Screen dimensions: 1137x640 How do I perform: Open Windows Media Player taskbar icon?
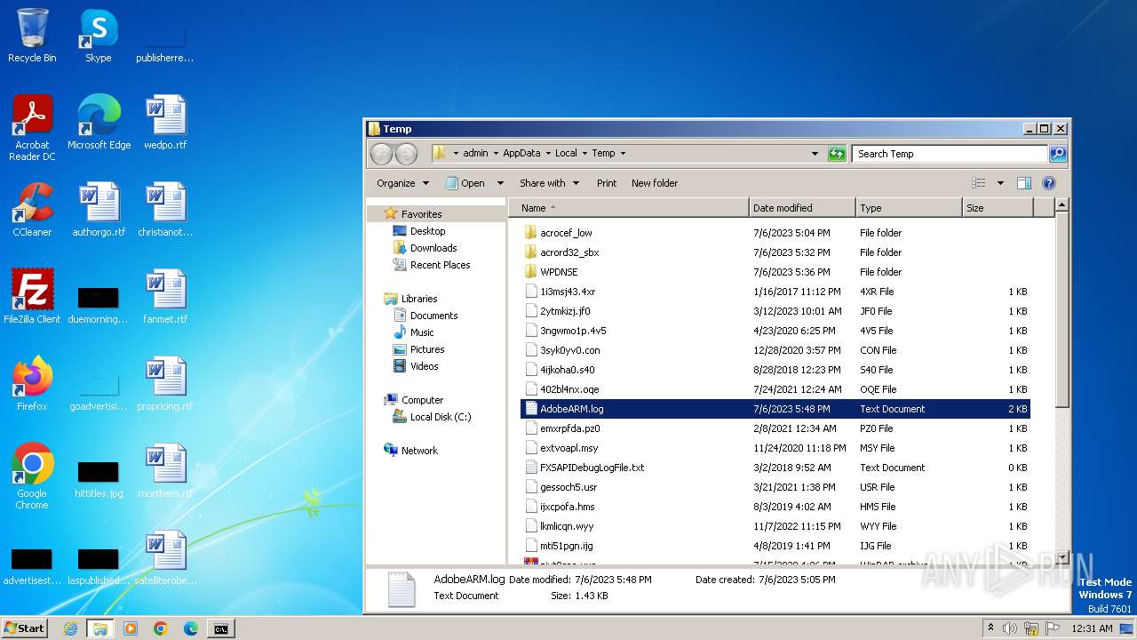pos(131,628)
